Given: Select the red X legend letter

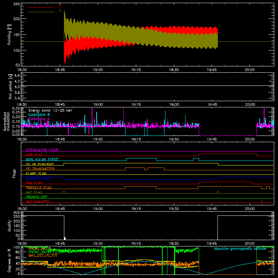Looking at the screenshot, I should coord(60,6).
